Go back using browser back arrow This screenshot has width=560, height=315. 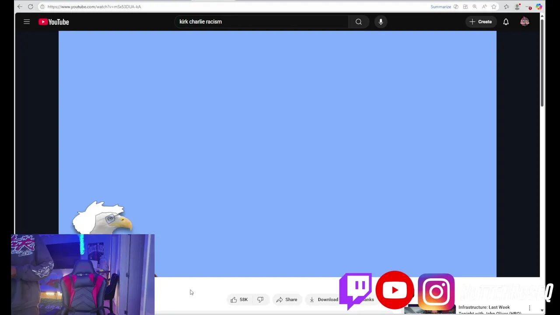(20, 7)
